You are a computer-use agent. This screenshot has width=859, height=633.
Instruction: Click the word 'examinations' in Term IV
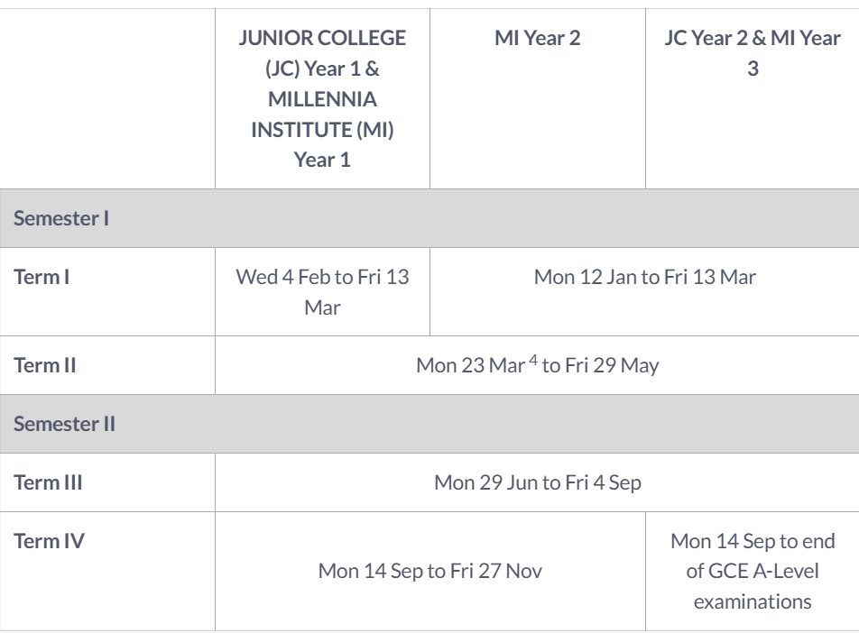tap(753, 601)
